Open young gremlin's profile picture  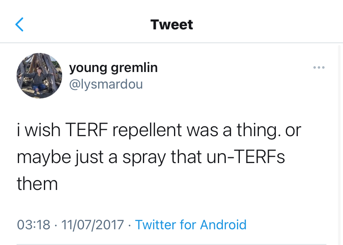pos(39,75)
